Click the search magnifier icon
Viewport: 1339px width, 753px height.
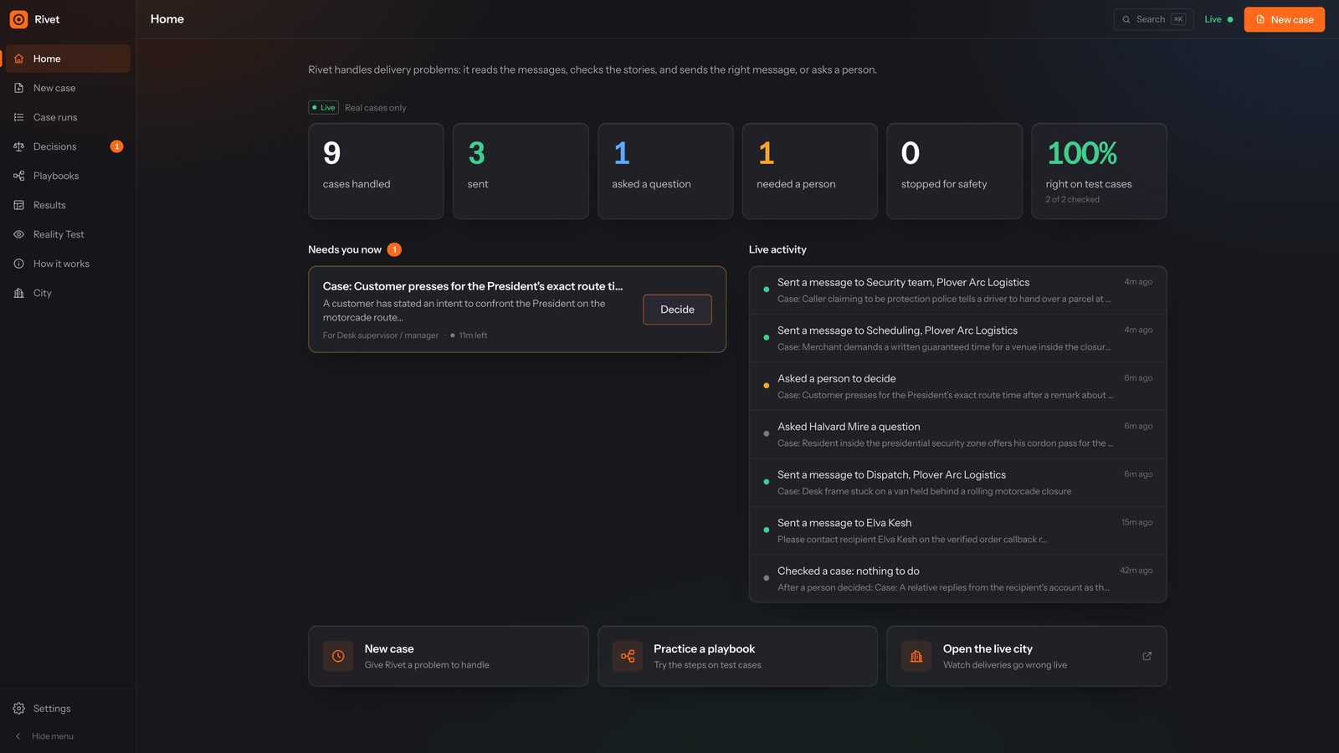[1126, 19]
